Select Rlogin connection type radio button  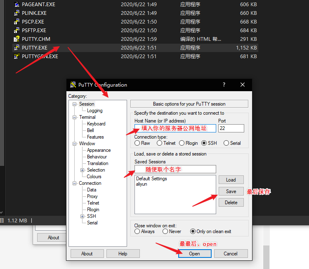182,143
